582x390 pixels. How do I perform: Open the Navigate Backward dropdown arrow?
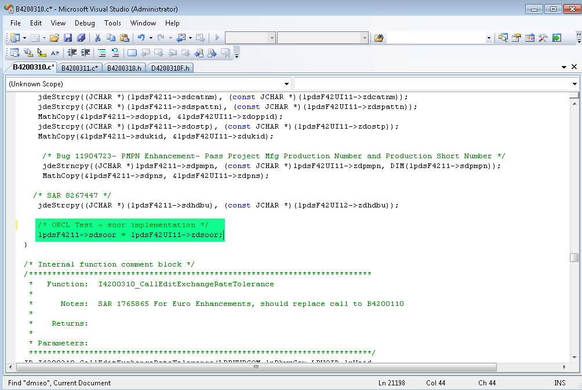click(190, 38)
